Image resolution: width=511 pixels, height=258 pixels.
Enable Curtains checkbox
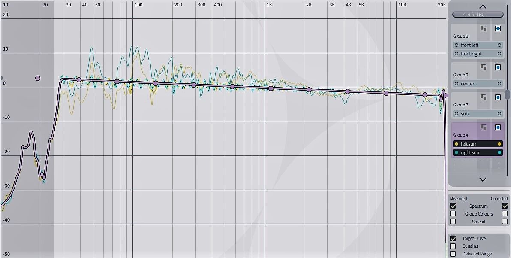pyautogui.click(x=453, y=246)
